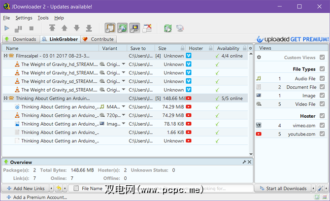This screenshot has width=330, height=201.
Task: Click the Overview wrench settings icon
Action: 244,162
